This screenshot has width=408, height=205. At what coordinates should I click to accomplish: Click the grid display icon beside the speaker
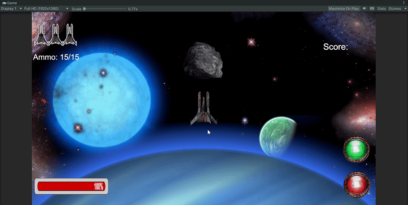coord(372,8)
